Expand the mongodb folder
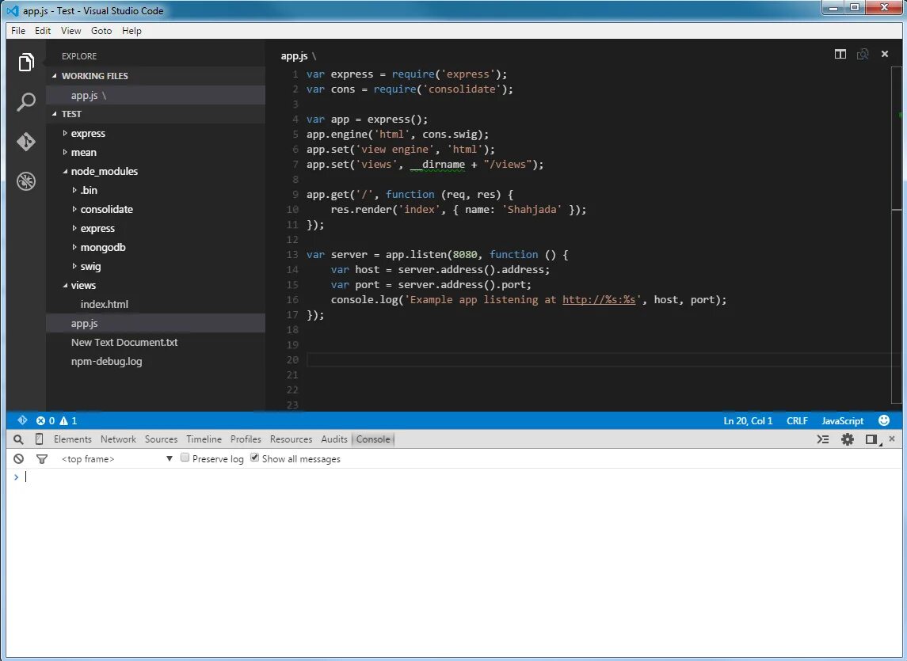The image size is (907, 661). 74,248
